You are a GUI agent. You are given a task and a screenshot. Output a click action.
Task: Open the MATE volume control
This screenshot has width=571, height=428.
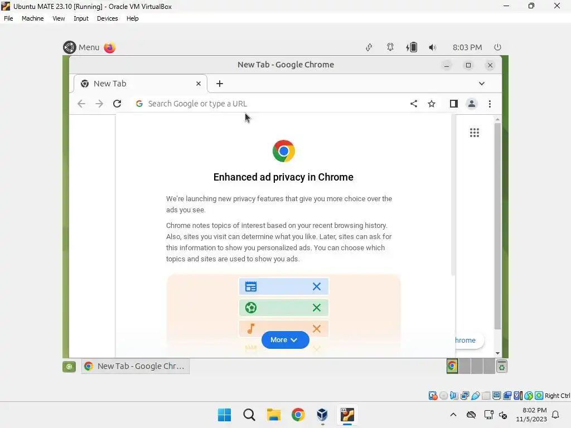pyautogui.click(x=432, y=47)
